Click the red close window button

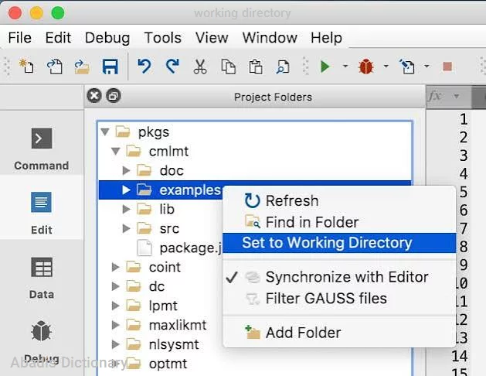pos(15,12)
